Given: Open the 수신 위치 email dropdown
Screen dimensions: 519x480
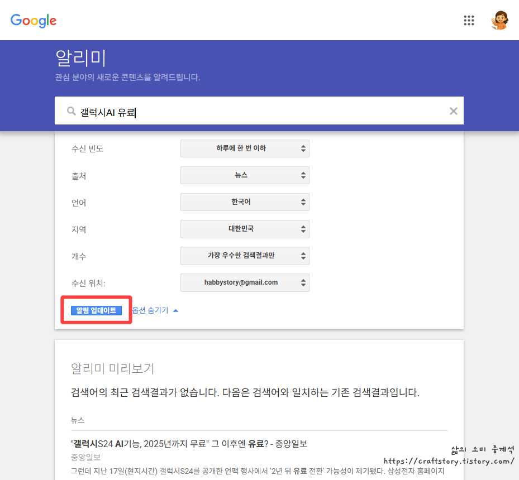Looking at the screenshot, I should tap(245, 282).
